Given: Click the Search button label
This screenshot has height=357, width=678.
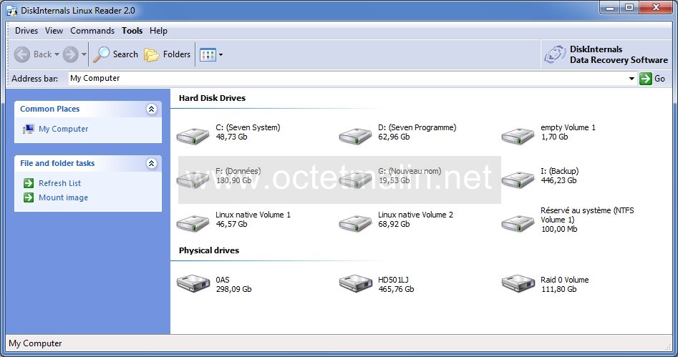Looking at the screenshot, I should (125, 54).
